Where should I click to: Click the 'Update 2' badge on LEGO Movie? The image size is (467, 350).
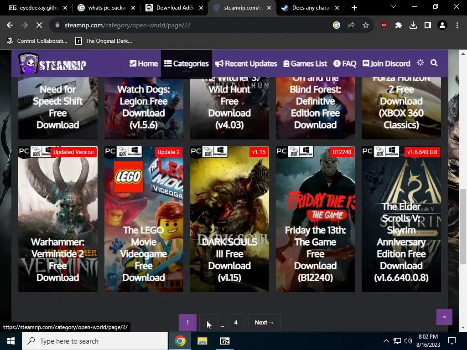click(x=169, y=152)
